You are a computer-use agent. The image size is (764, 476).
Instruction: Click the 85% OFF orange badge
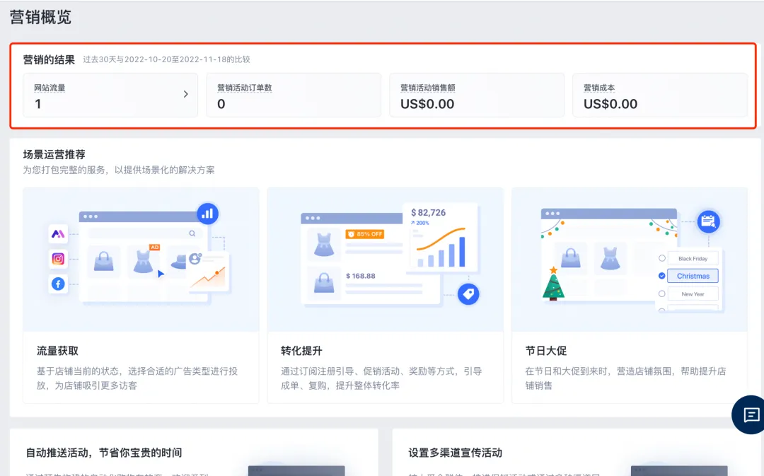tap(365, 234)
